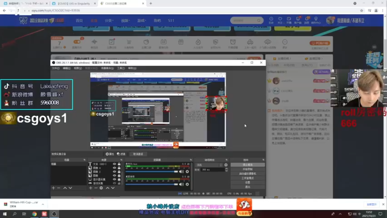Screen dimensions: 387x218
Task: Enable studio mode in OBS controls
Action: click(x=248, y=178)
